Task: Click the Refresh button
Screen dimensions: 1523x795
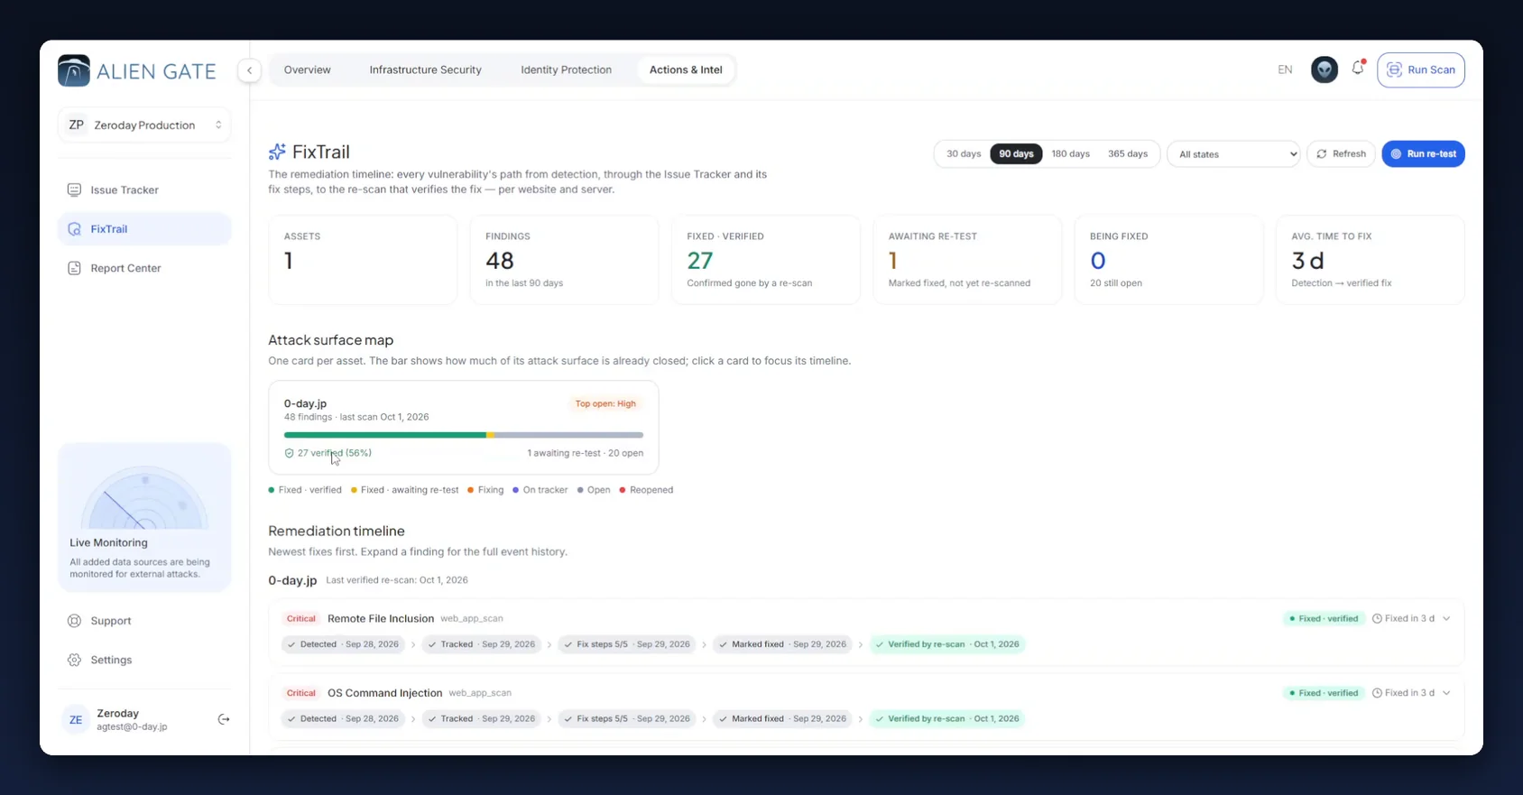Action: [x=1341, y=154]
